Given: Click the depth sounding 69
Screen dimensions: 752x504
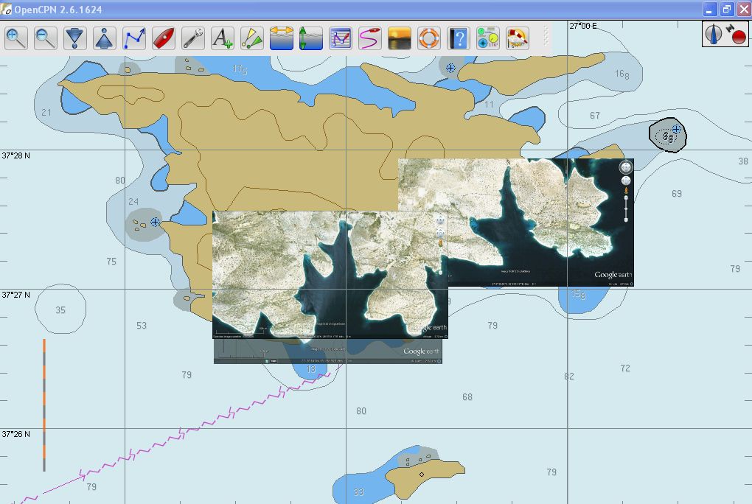Looking at the screenshot, I should pos(677,194).
